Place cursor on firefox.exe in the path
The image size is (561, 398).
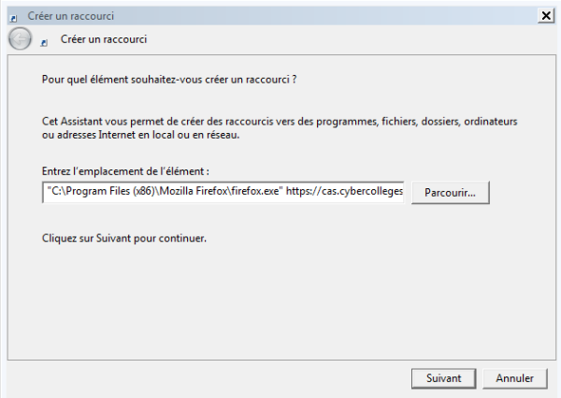pos(259,193)
